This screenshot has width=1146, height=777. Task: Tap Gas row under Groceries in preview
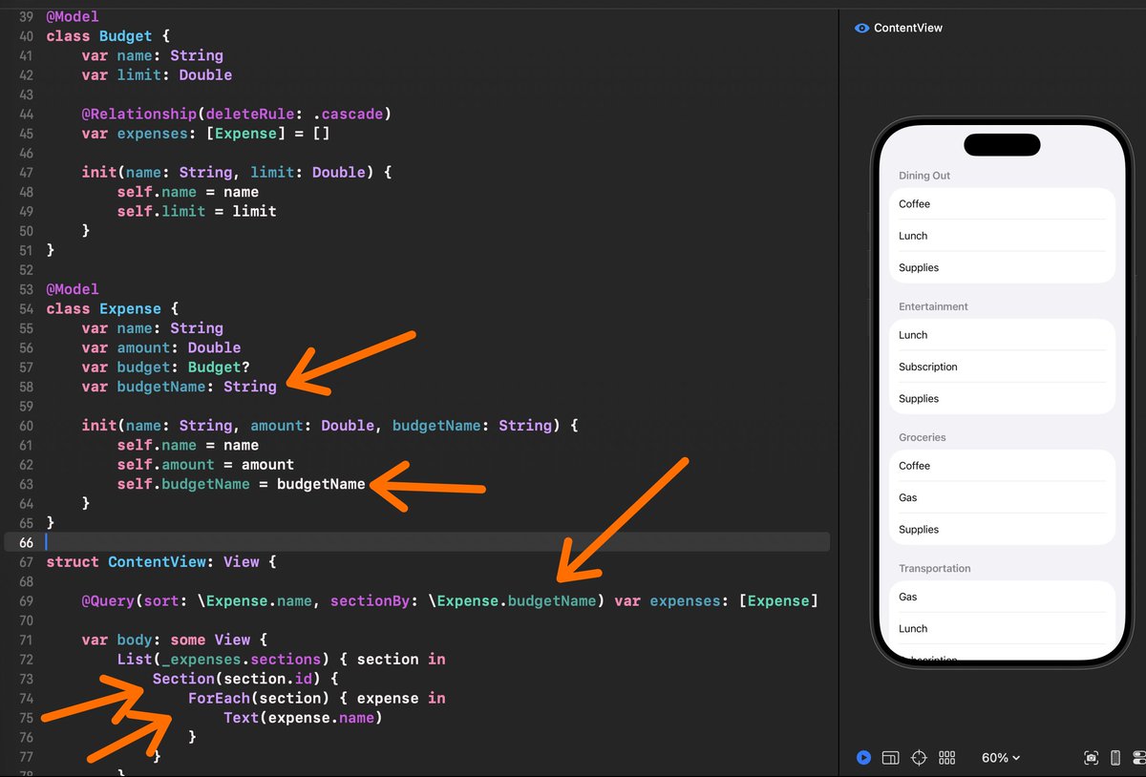[x=1002, y=497]
